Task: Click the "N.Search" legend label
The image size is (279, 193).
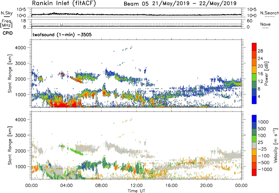Action: pos(269,13)
